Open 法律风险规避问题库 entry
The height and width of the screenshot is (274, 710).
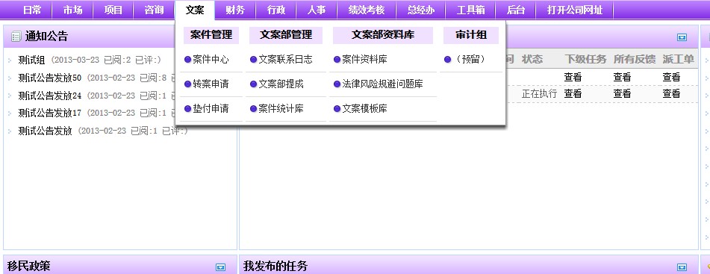(382, 84)
